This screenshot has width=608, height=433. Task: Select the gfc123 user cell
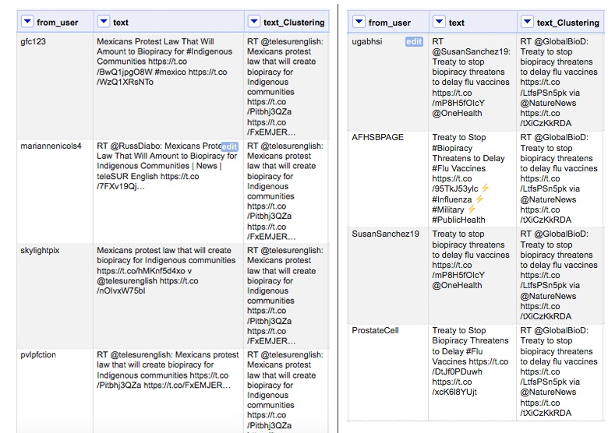pyautogui.click(x=34, y=41)
